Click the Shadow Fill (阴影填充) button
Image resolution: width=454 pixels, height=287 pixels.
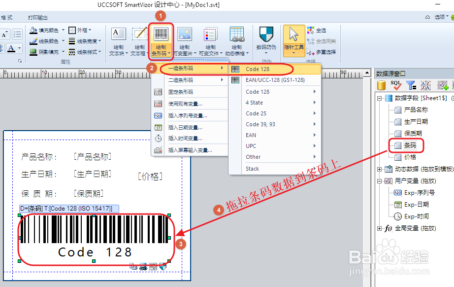point(44,52)
